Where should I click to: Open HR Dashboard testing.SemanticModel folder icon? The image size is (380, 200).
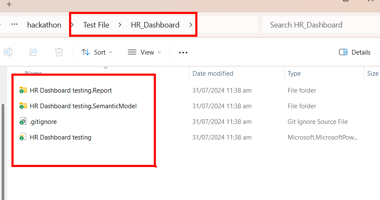tap(23, 106)
